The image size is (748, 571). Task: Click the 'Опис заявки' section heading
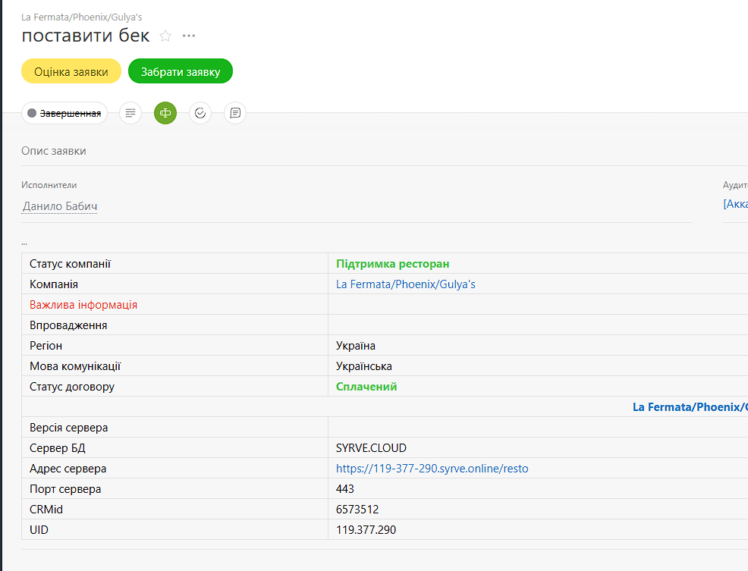(x=54, y=151)
